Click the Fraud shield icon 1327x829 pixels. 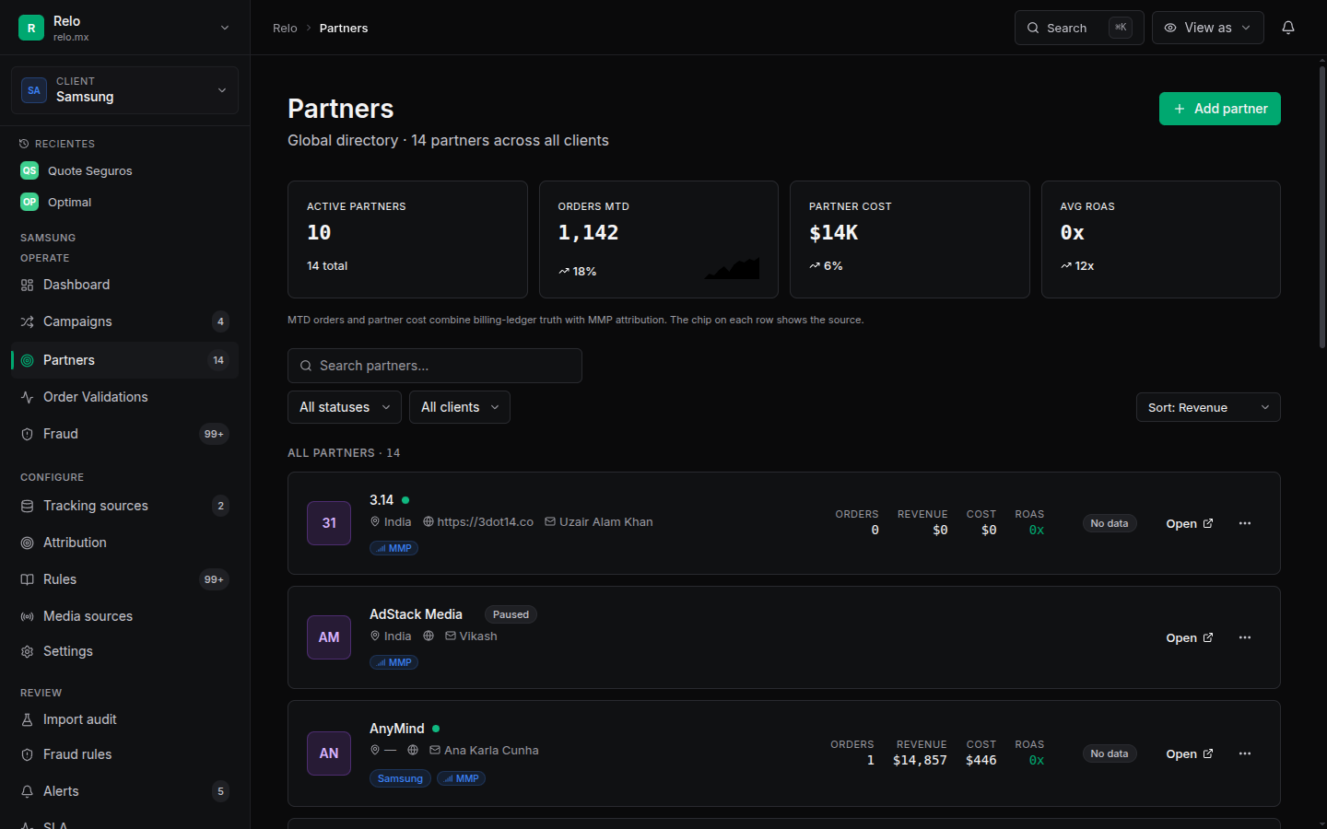click(x=27, y=434)
